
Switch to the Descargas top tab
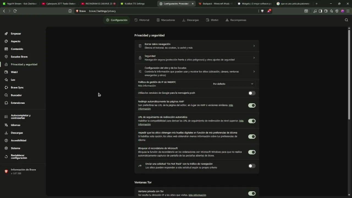tap(190, 20)
